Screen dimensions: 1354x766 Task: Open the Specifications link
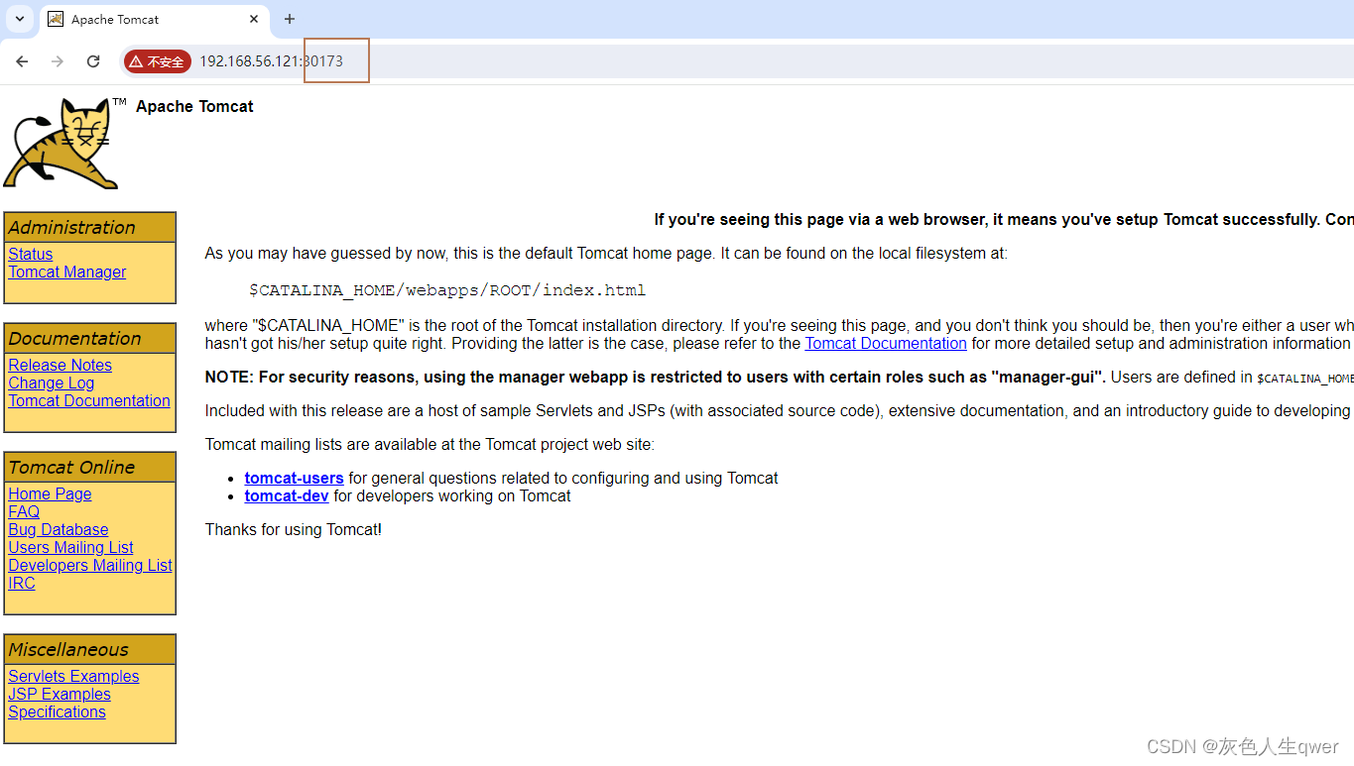point(57,711)
